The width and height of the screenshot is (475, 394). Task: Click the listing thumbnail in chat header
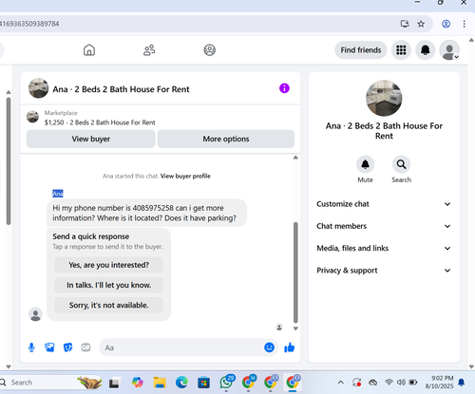click(x=38, y=88)
